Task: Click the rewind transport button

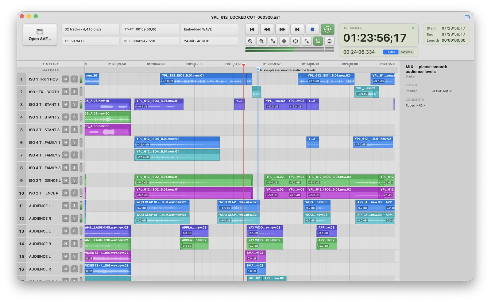Action: click(x=267, y=29)
